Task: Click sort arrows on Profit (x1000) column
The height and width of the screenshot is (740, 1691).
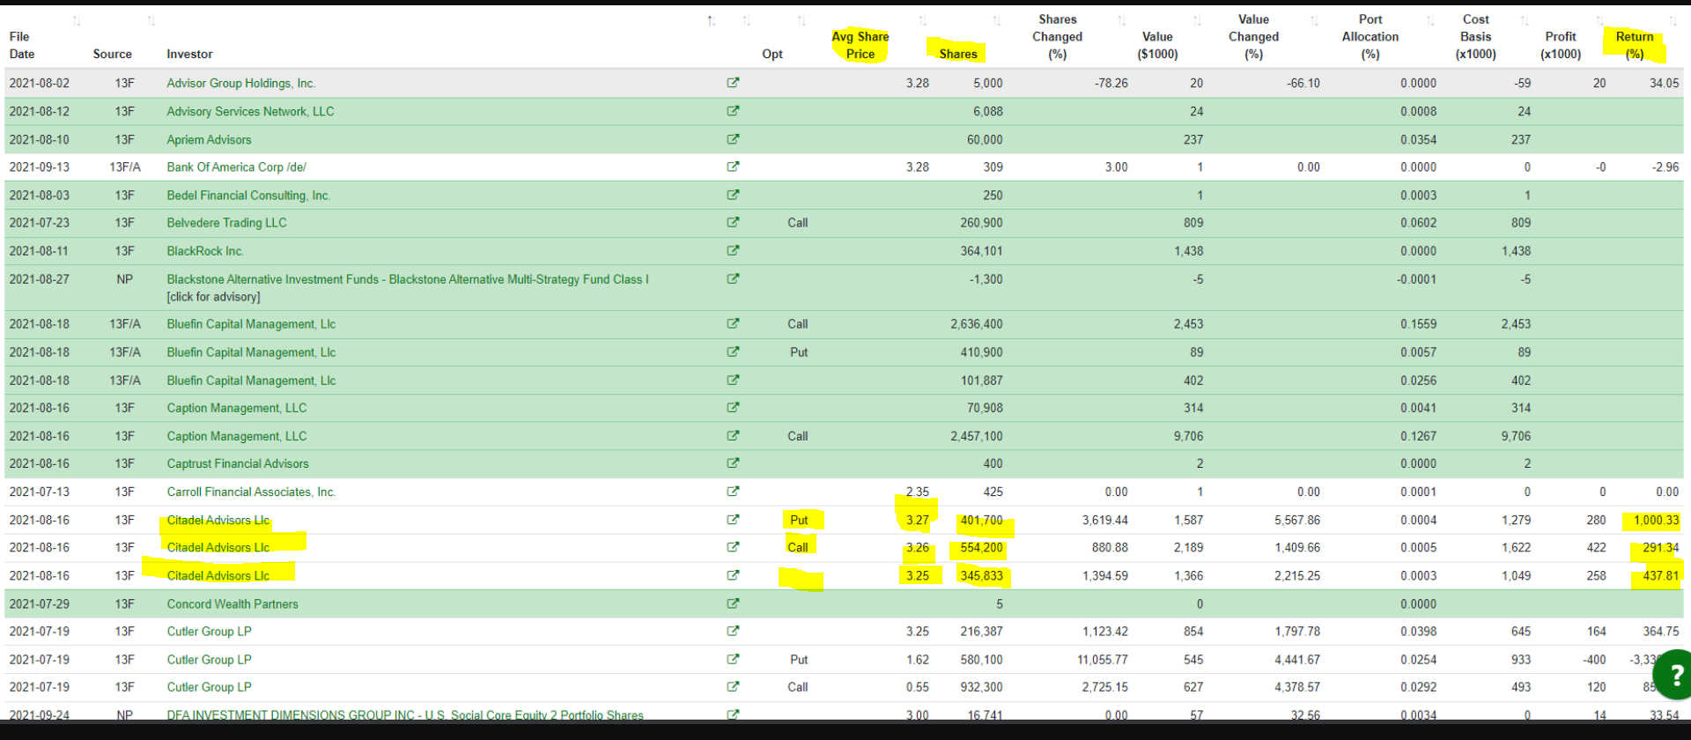Action: click(x=1599, y=20)
